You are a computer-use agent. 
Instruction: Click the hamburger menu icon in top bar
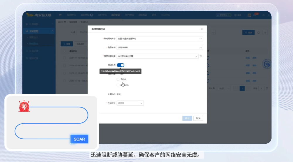(x=60, y=15)
